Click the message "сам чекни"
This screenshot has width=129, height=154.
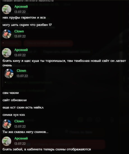tap(11, 93)
